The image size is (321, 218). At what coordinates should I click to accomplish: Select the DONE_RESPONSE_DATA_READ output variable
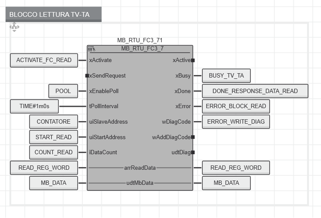click(255, 91)
